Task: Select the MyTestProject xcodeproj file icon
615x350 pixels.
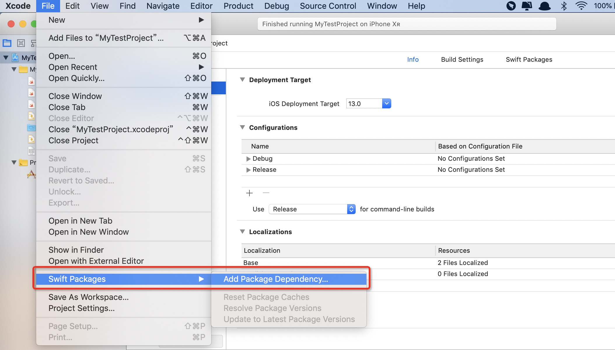Action: (15, 58)
